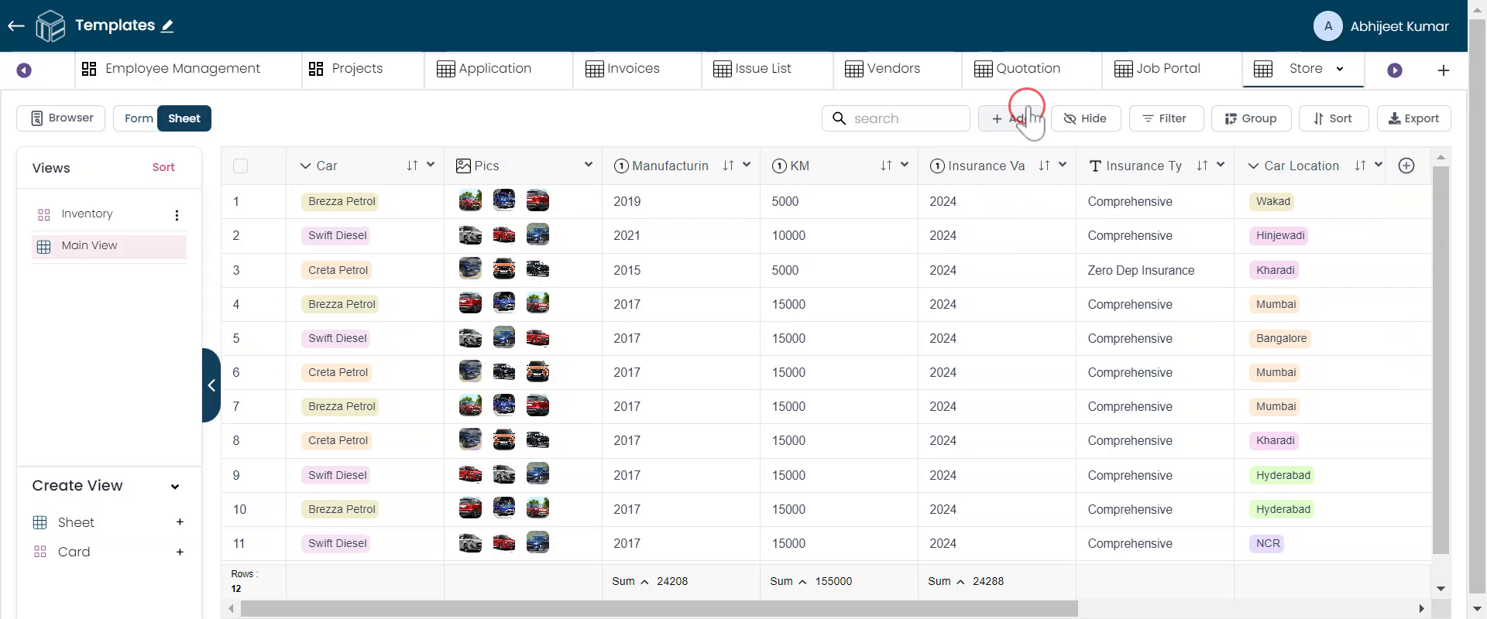Click the pencil icon to rename Templates

(x=167, y=26)
